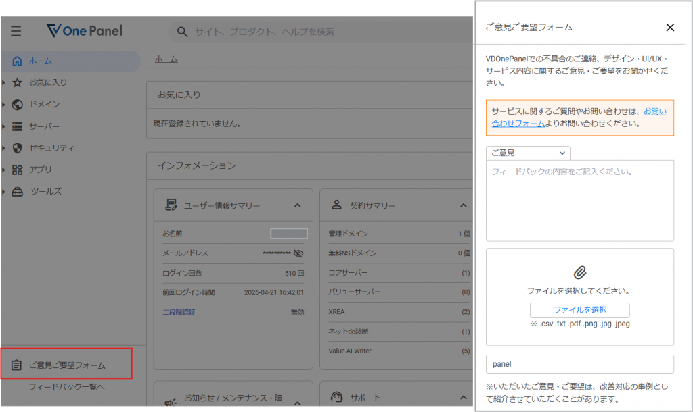Viewport: 693px width, 412px height.
Task: Collapse the ユーザー情報サマリー card
Action: click(x=298, y=205)
